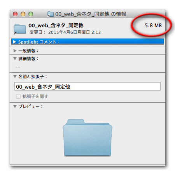Close the info window with red button
Image resolution: width=175 pixels, height=175 pixels.
tap(15, 14)
